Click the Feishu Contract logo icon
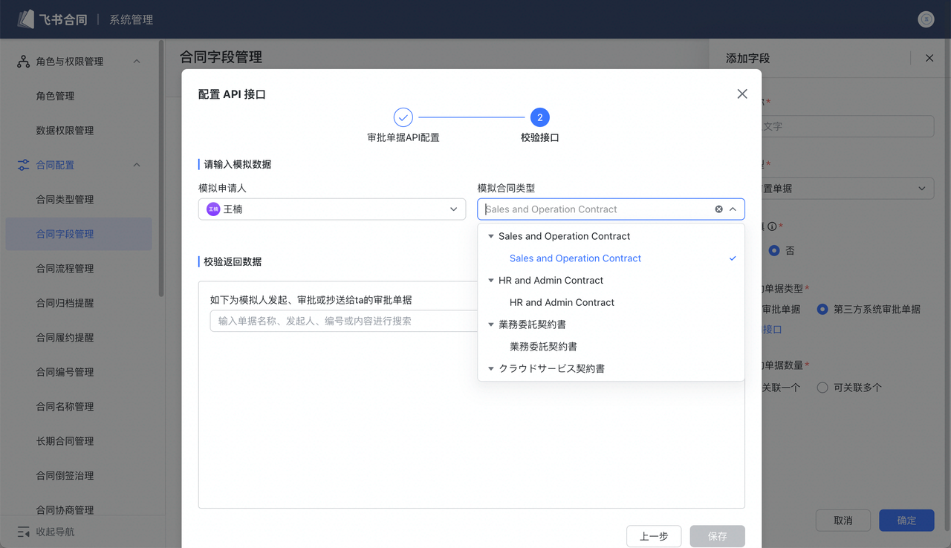This screenshot has height=548, width=951. [27, 19]
